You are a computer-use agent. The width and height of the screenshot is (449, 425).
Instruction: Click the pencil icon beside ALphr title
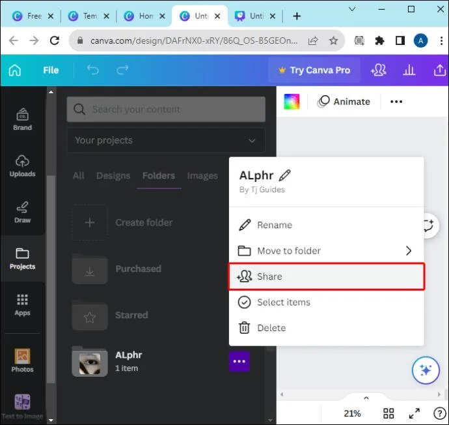pos(284,175)
